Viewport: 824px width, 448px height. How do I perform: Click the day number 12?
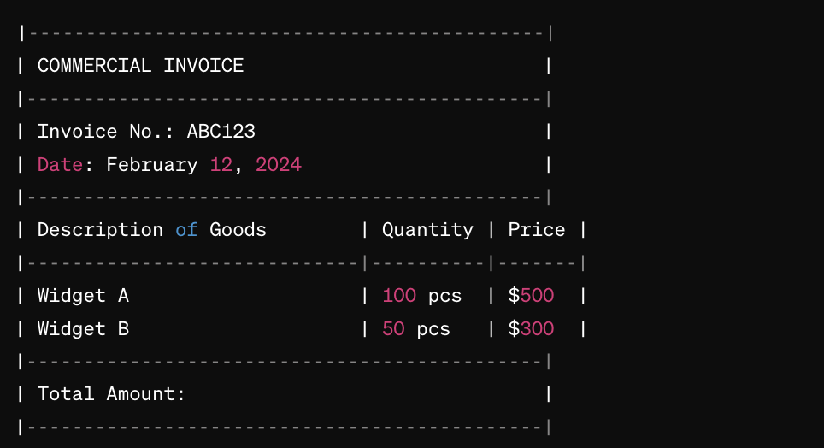coord(221,165)
